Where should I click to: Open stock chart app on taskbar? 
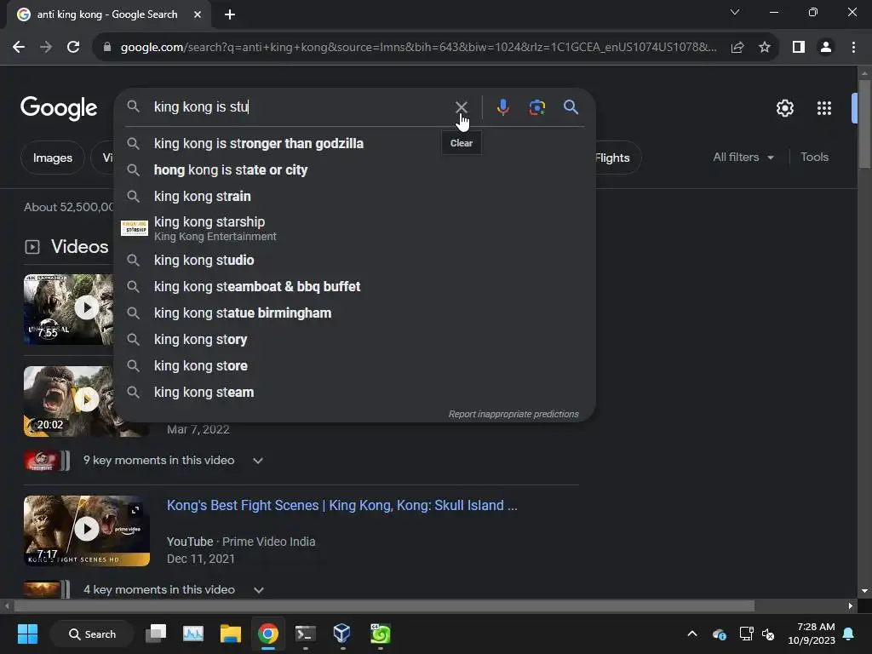(193, 634)
